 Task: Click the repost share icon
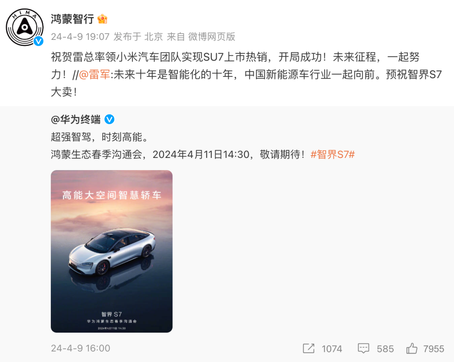pyautogui.click(x=309, y=349)
